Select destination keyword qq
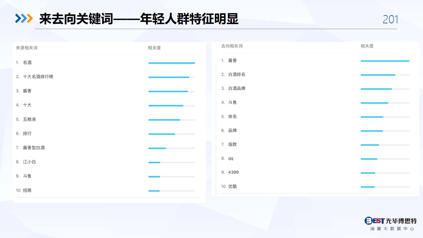 click(x=231, y=158)
